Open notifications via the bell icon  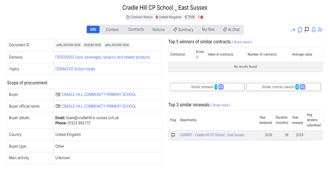313,30
